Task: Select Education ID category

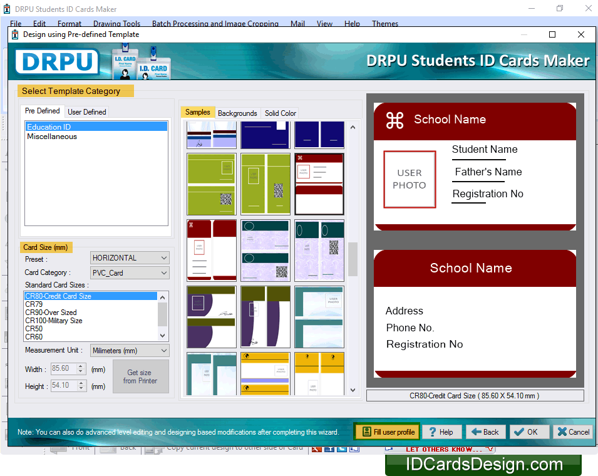Action: click(96, 127)
